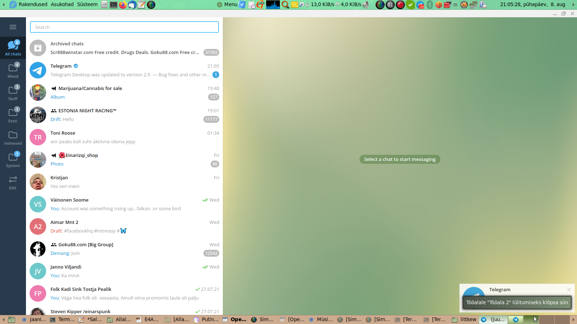Click the Telegram tray icon with badge
Viewport: 577px width, 324px height.
[x=420, y=5]
